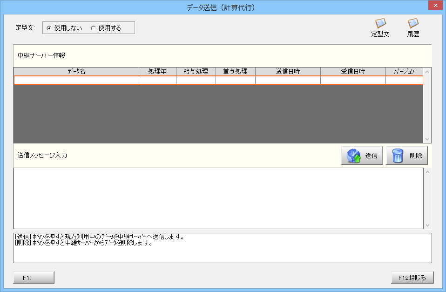Image resolution: width=446 pixels, height=292 pixels.
Task: Click into the 送信メッセージ入力 text area
Action: 218,198
